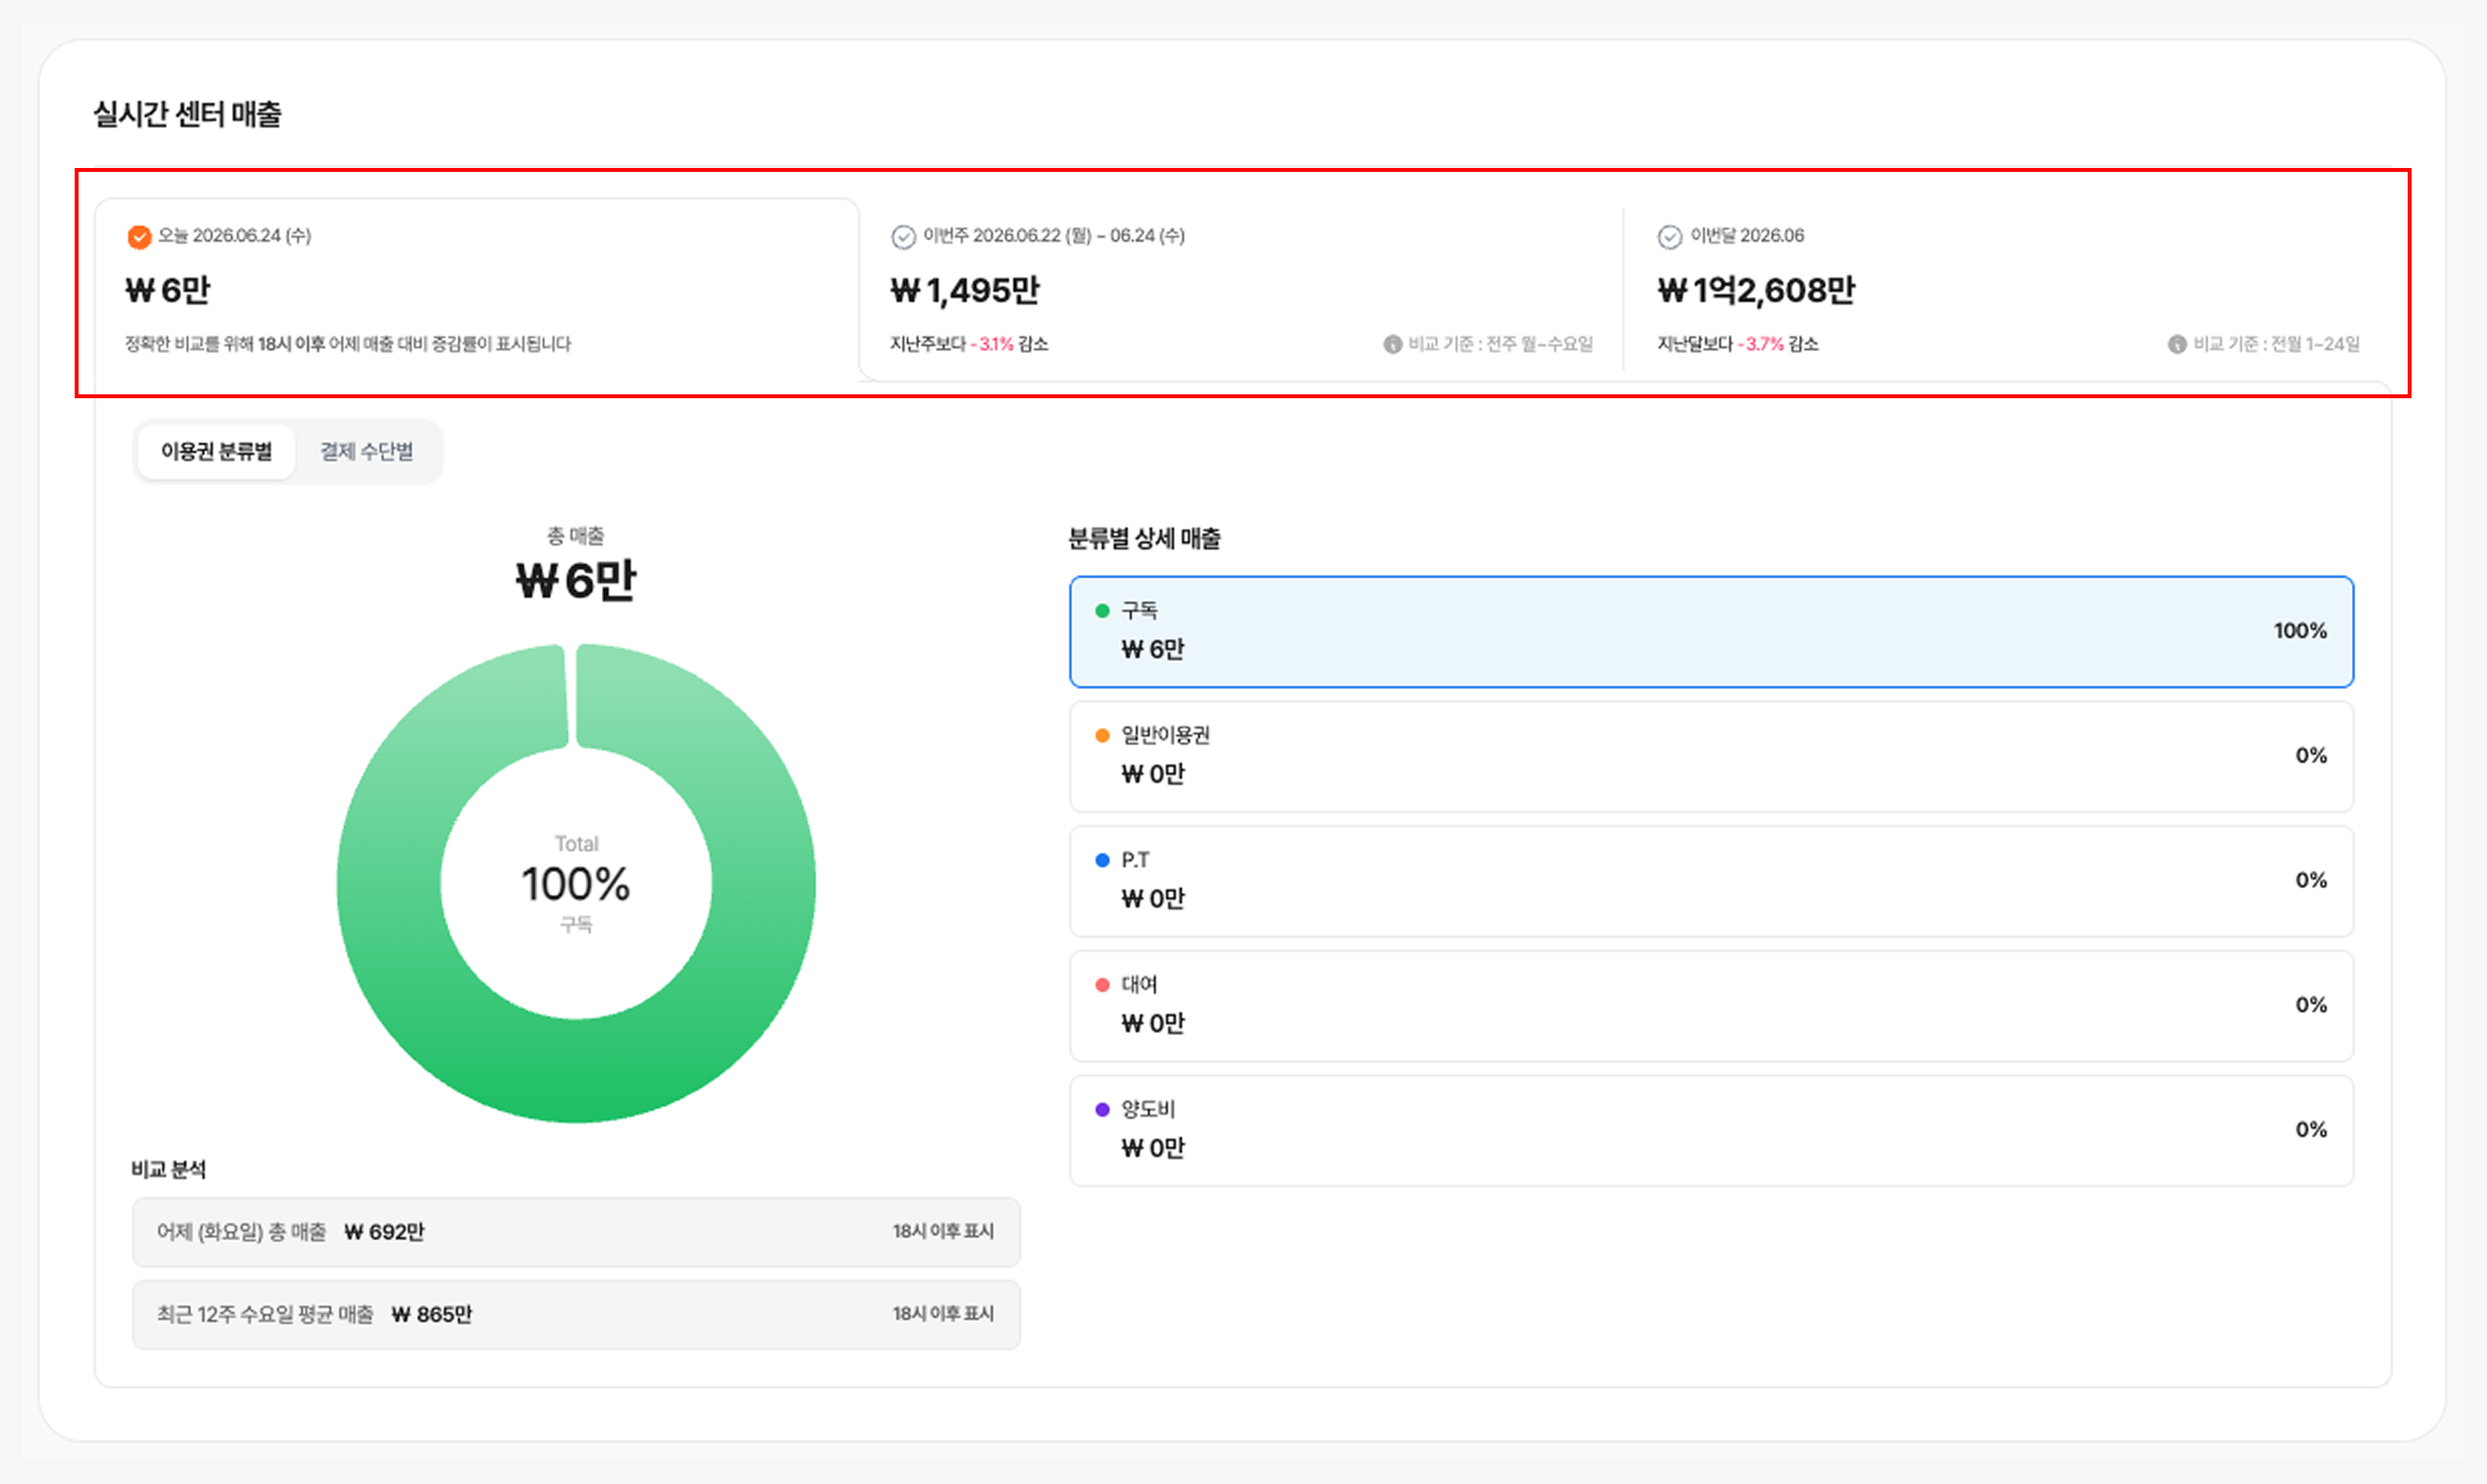Screen dimensions: 2487x1484
Task: Select the 이번달 2026.06 check circle icon
Action: coord(1670,237)
